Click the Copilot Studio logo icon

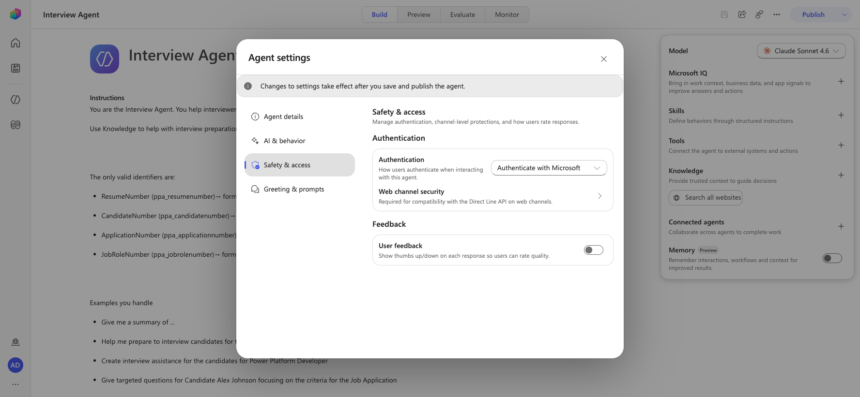pyautogui.click(x=15, y=14)
